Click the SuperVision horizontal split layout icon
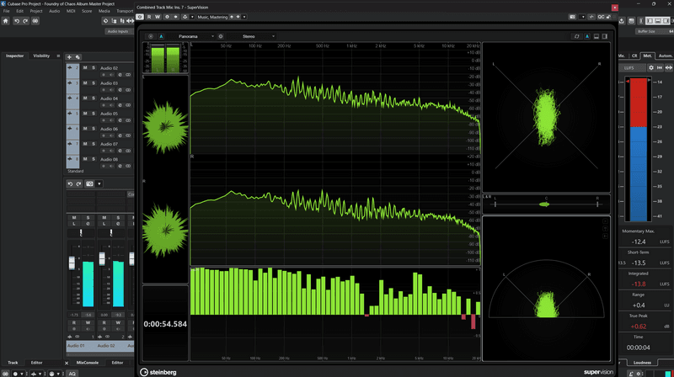This screenshot has height=377, width=674. point(596,36)
